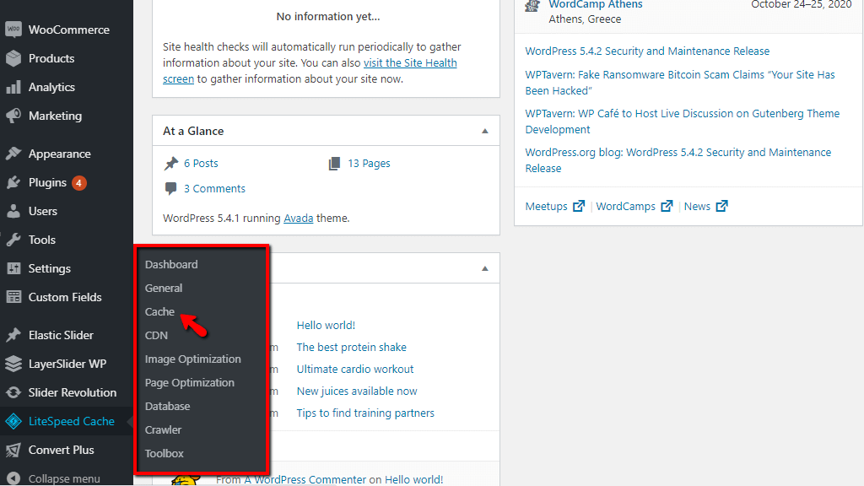864x486 pixels.
Task: Open CDN in LiteSpeed submenu
Action: 156,336
